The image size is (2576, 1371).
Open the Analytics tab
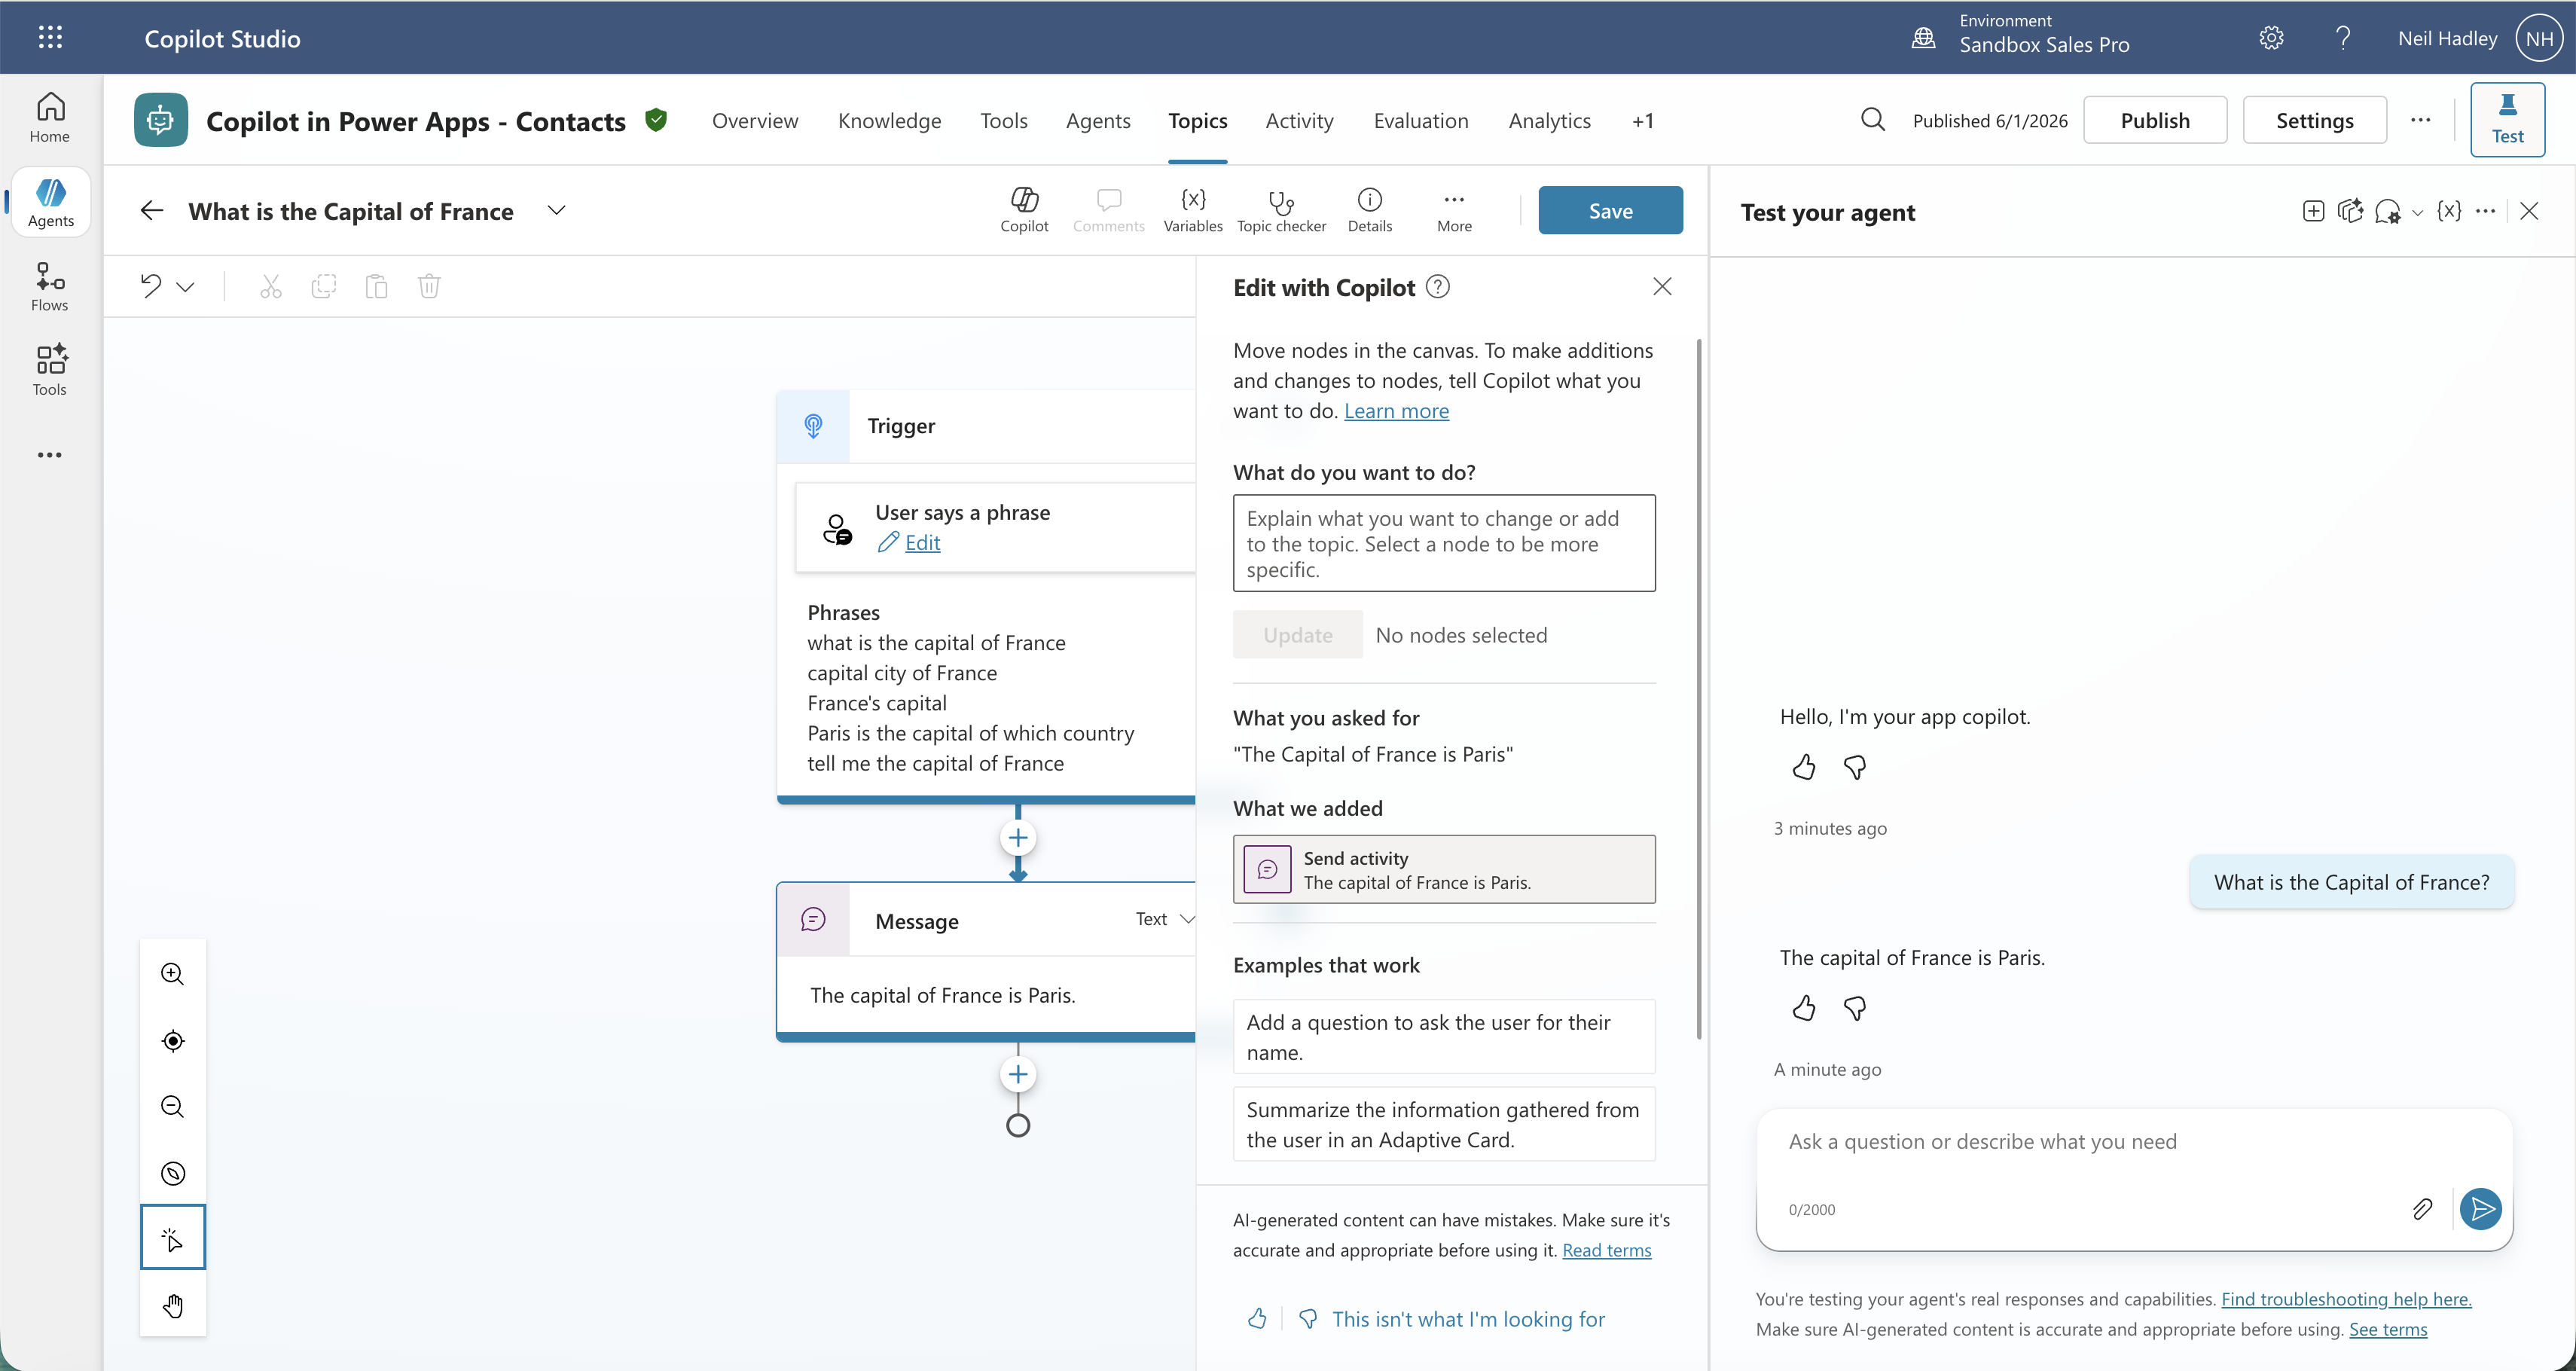click(1549, 121)
